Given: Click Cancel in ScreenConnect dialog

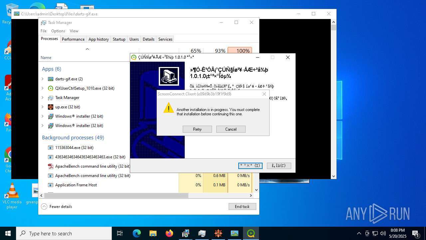Looking at the screenshot, I should click(x=231, y=129).
